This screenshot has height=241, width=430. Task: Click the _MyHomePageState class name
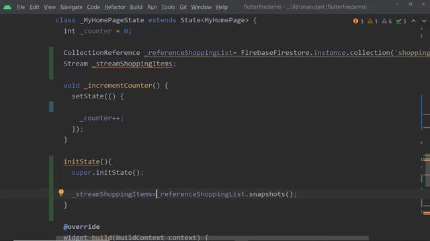[x=112, y=20]
